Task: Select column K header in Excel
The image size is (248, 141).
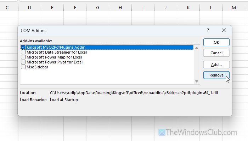Action: 188,7
